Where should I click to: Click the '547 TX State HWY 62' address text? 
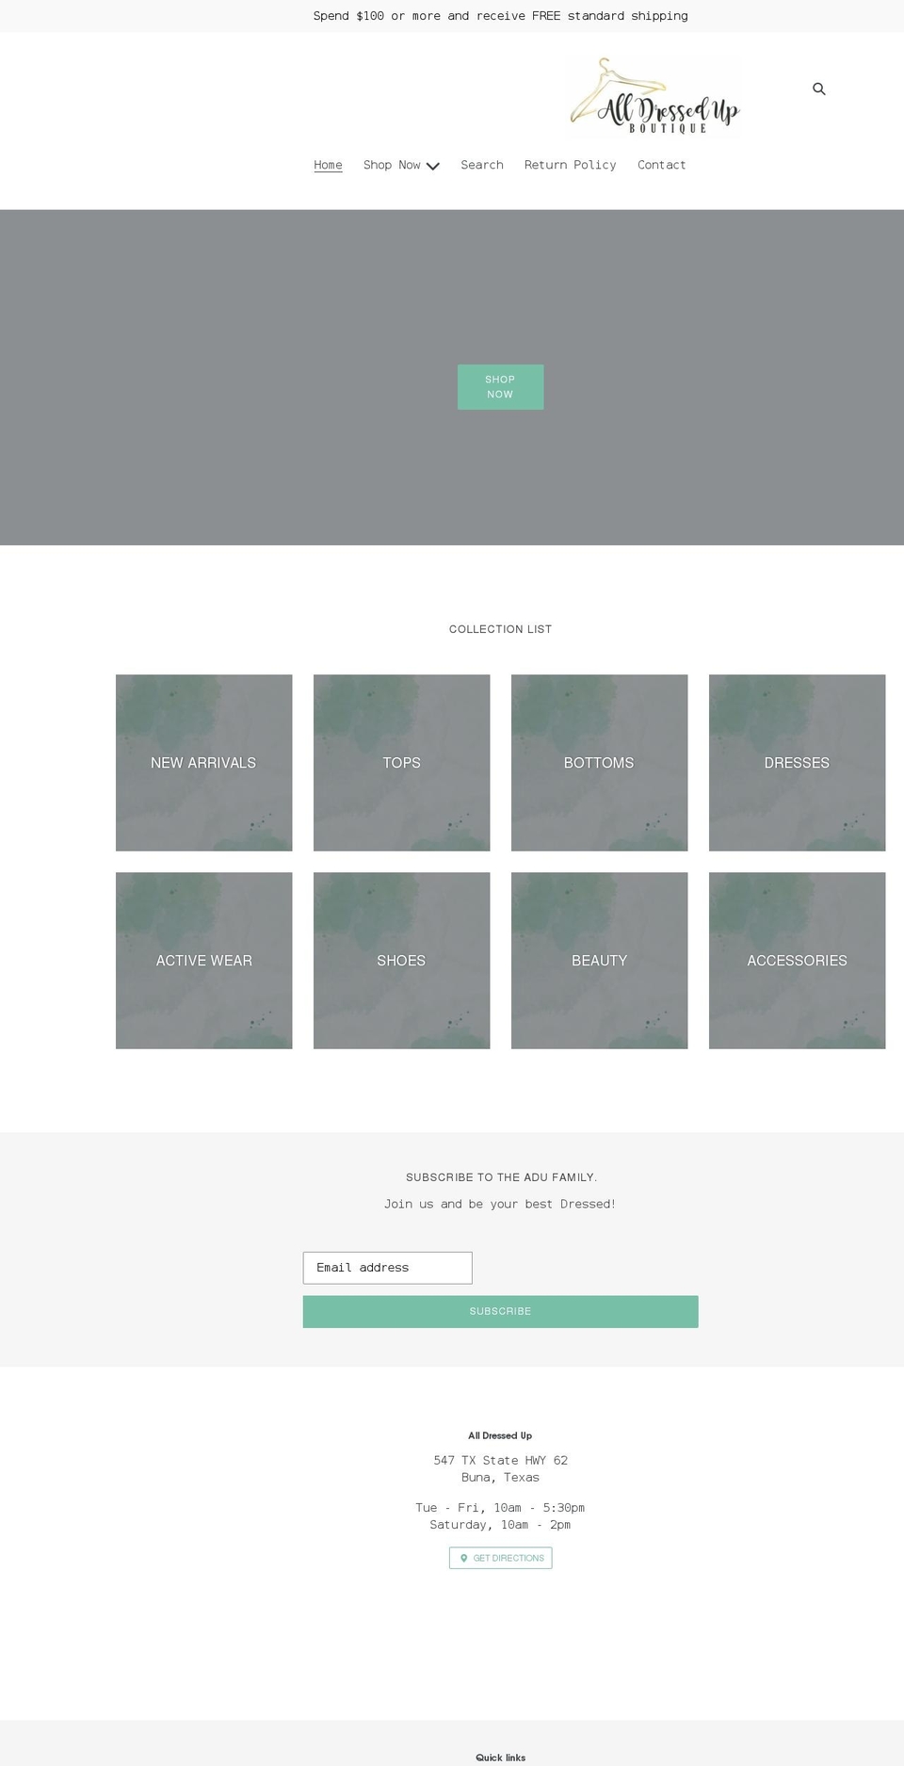tap(500, 1461)
